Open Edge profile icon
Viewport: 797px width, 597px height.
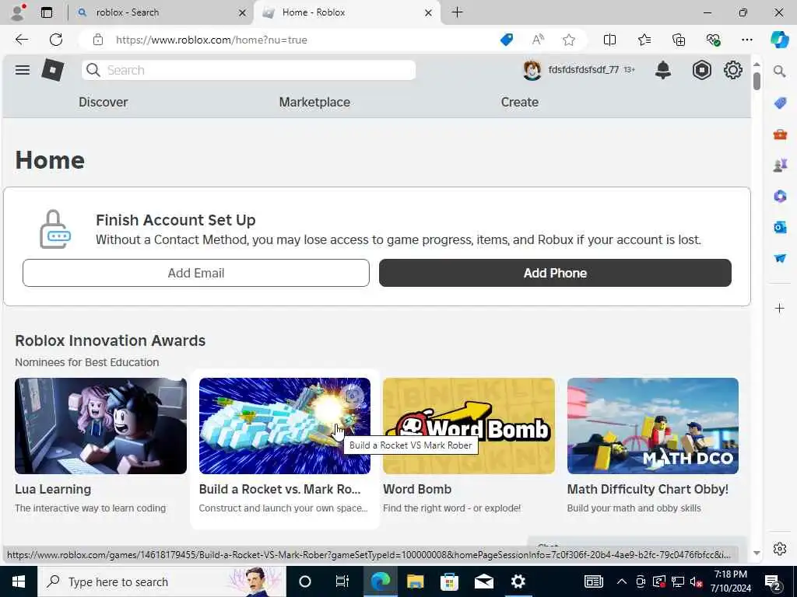pyautogui.click(x=17, y=12)
